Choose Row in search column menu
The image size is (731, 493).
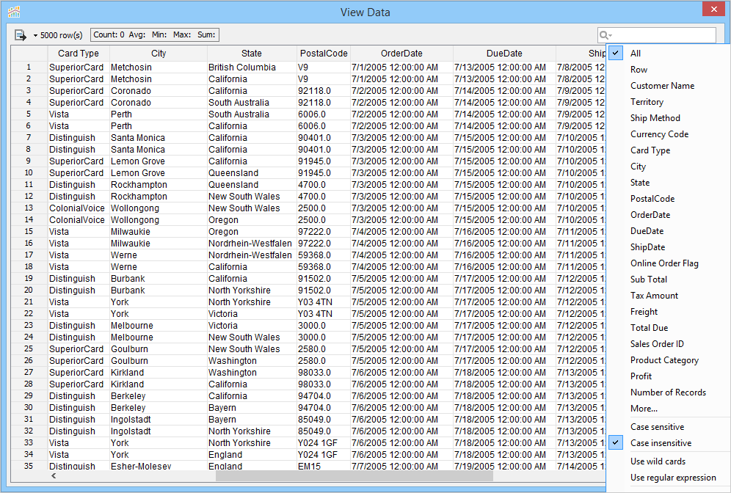pyautogui.click(x=668, y=70)
